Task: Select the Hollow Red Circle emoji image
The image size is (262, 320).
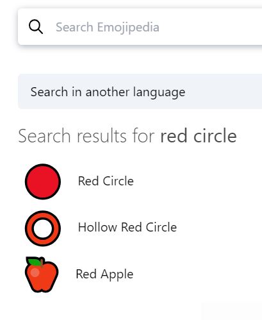Action: pos(43,228)
